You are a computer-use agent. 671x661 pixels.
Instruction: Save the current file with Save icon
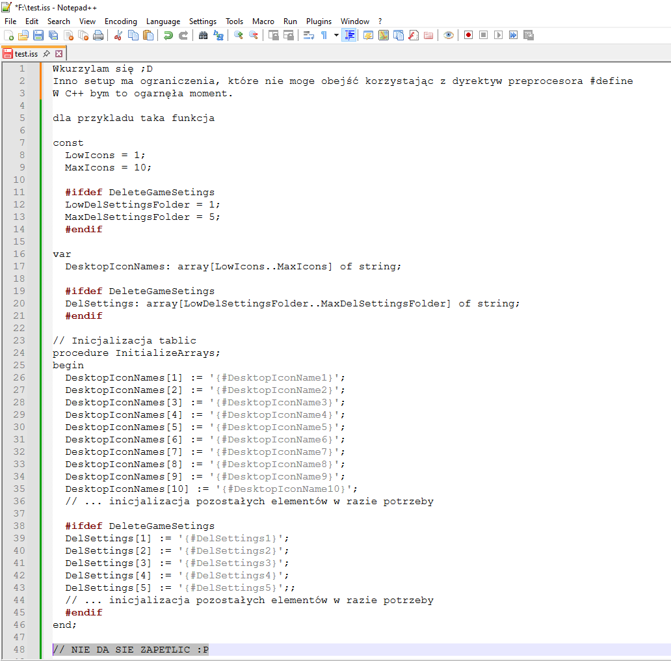[38, 35]
